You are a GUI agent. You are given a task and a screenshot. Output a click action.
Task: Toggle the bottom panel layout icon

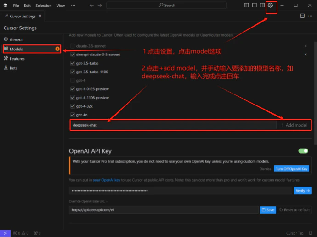(255, 5)
